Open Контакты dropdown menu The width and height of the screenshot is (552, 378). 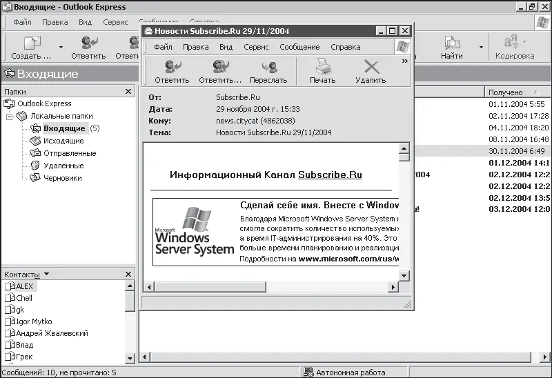click(46, 274)
